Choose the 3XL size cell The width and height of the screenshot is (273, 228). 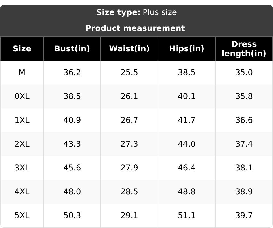tap(22, 168)
